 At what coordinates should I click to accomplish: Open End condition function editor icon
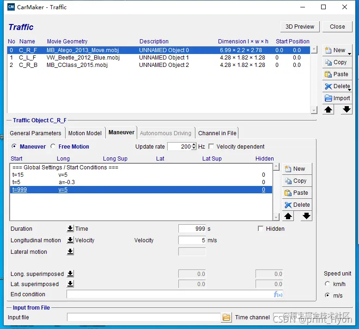click(x=278, y=294)
